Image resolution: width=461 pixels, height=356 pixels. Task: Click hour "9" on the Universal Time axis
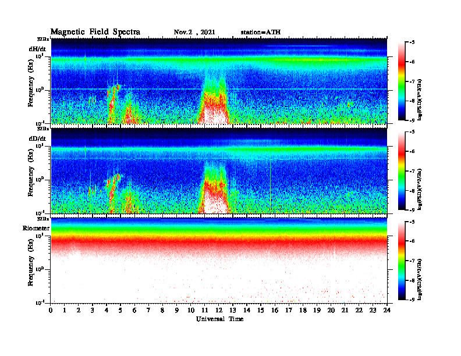coord(177,310)
